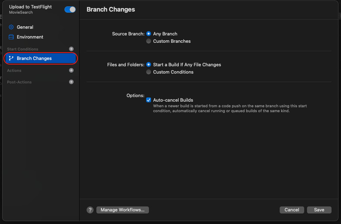Image resolution: width=341 pixels, height=224 pixels.
Task: Open Manage Workflows dialog
Action: click(123, 210)
